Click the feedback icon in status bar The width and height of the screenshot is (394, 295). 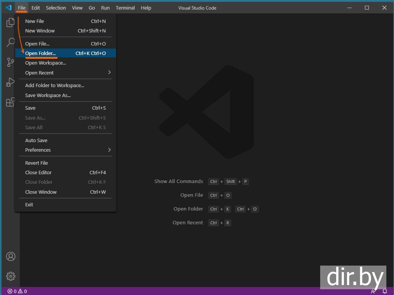373,291
